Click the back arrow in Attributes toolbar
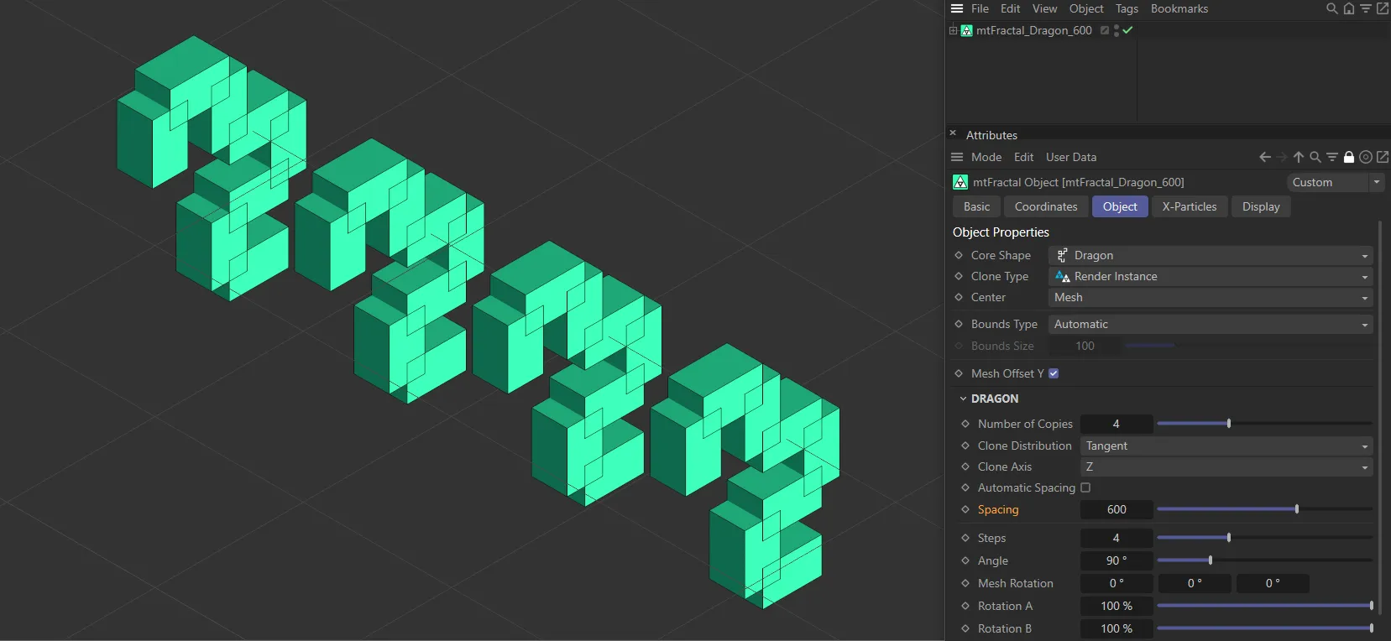 [x=1265, y=157]
